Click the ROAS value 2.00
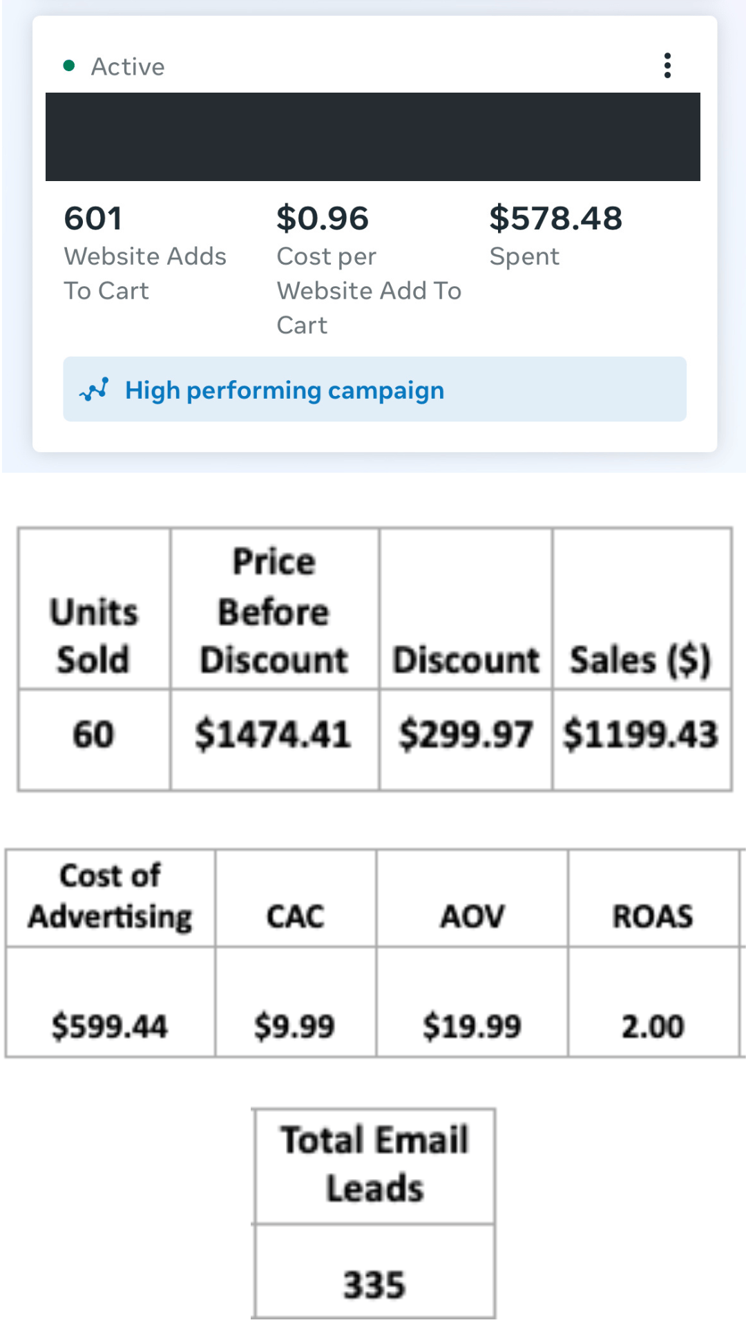The width and height of the screenshot is (746, 1327). pyautogui.click(x=653, y=1026)
